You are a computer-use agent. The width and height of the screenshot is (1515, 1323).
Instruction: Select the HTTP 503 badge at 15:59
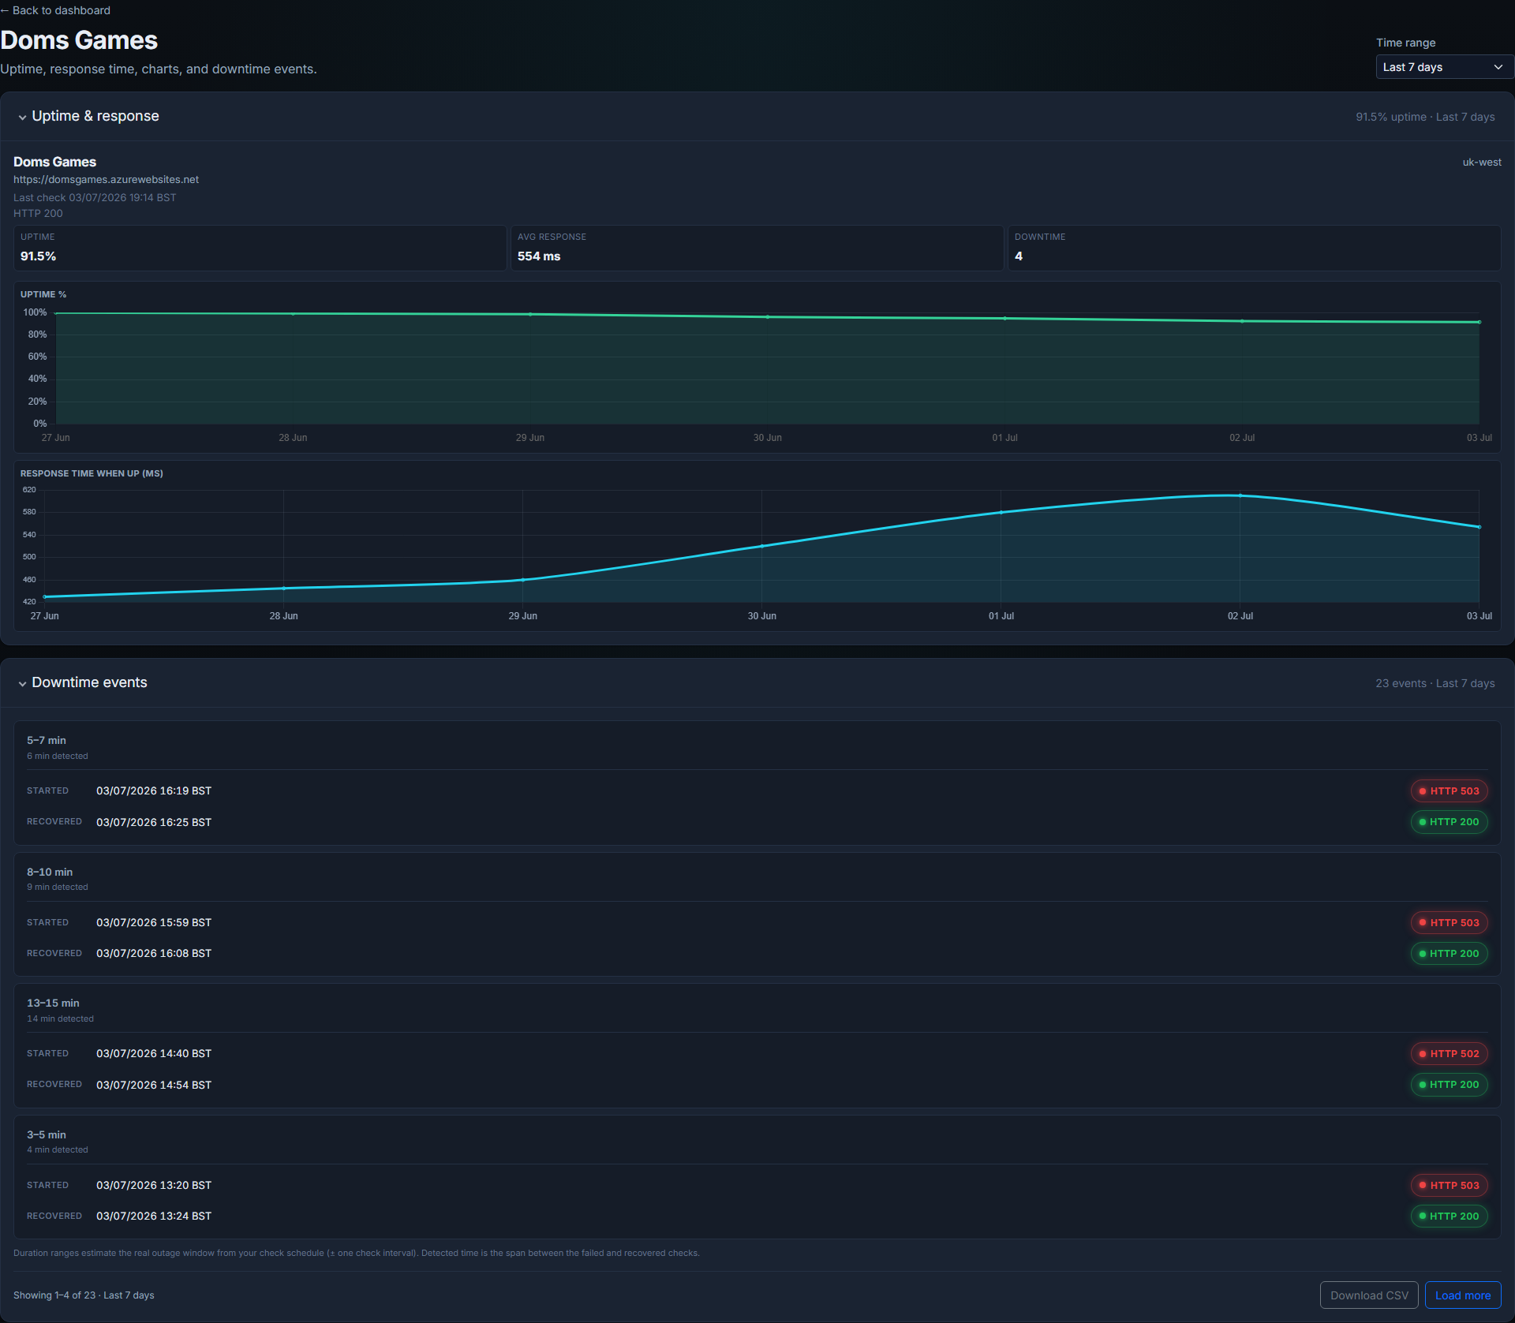click(x=1450, y=923)
